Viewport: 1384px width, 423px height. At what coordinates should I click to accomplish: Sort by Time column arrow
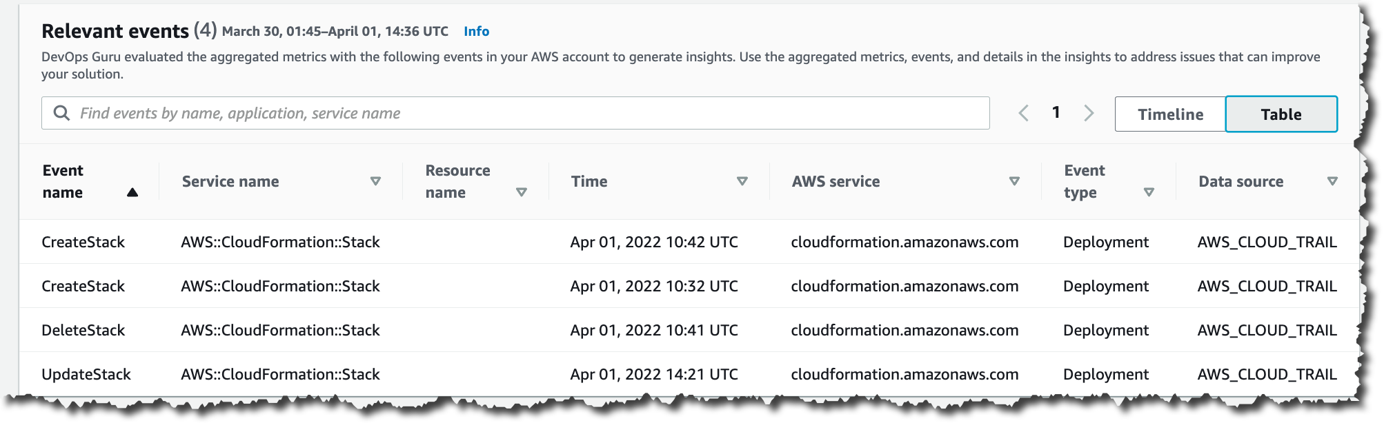tap(742, 181)
